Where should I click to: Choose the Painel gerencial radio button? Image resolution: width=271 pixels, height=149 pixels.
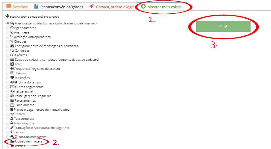(x=8, y=91)
